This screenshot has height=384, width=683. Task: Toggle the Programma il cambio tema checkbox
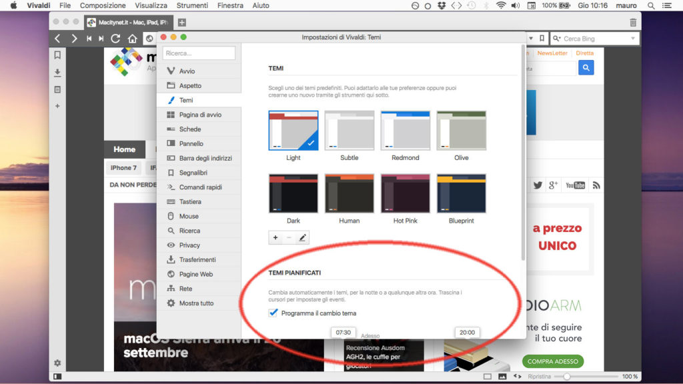point(273,313)
